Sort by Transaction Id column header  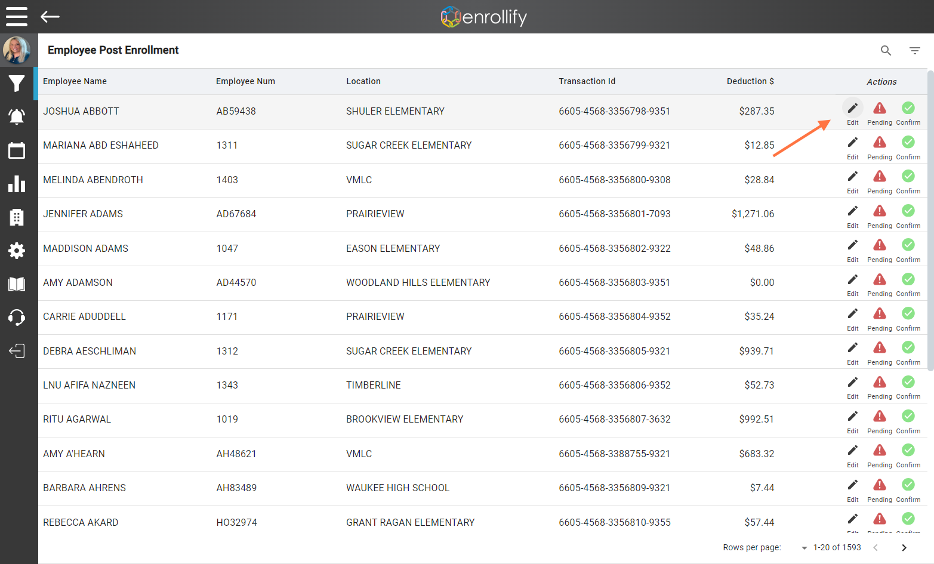[587, 81]
